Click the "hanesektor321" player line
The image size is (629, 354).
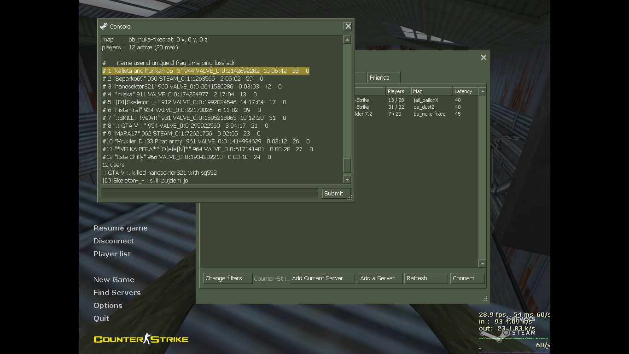pos(192,86)
